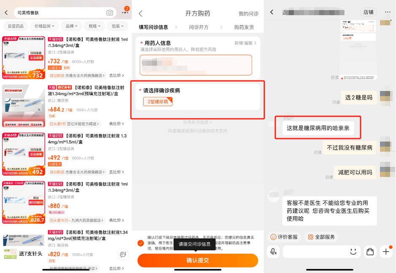Open 我的问诊 in the header
Viewport: 396px width, 273px height.
249,13
